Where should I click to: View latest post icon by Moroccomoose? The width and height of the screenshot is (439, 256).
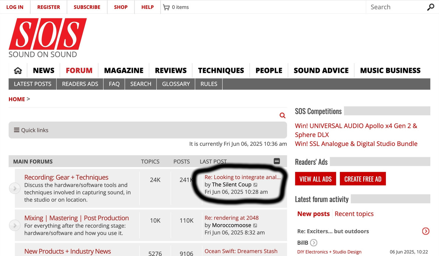tap(255, 226)
